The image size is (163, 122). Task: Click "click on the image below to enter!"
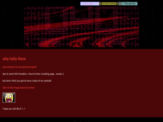click(18, 88)
